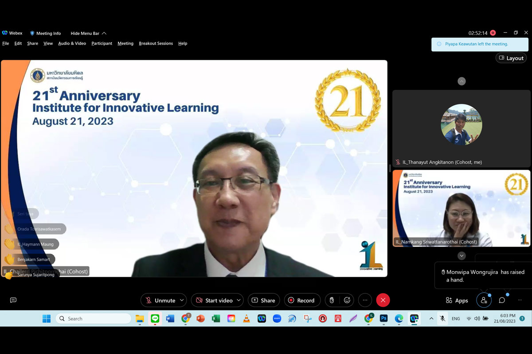
Task: Open the reactions emoji picker
Action: click(x=347, y=300)
